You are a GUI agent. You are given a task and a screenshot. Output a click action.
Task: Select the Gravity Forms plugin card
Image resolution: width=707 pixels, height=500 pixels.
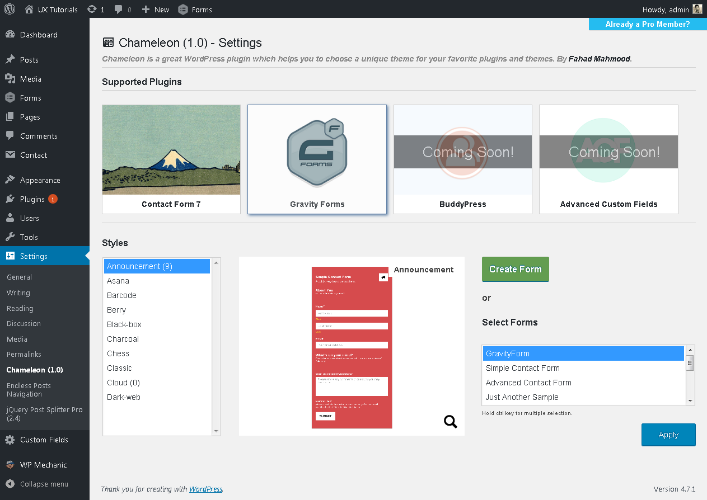click(x=317, y=159)
